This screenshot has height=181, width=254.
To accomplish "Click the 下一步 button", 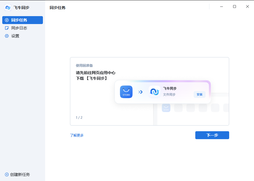I will (212, 135).
